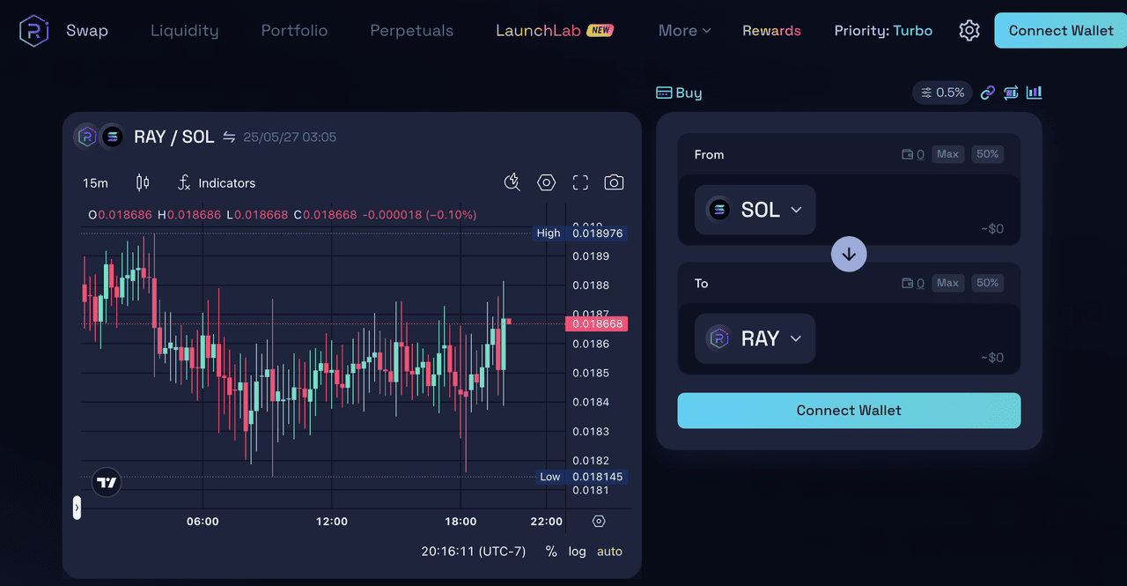Open the chart Indicators menu

pyautogui.click(x=217, y=182)
